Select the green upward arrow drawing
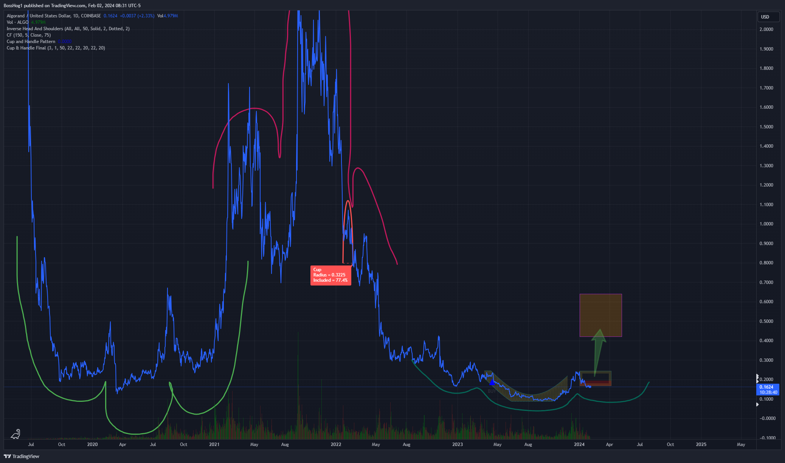This screenshot has width=785, height=463. 599,353
